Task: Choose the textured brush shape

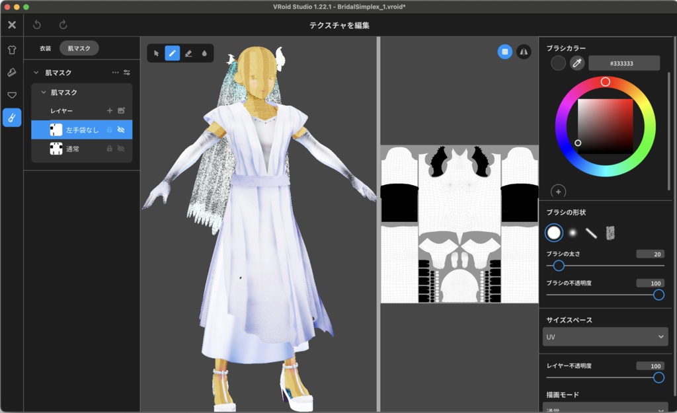Action: (610, 233)
